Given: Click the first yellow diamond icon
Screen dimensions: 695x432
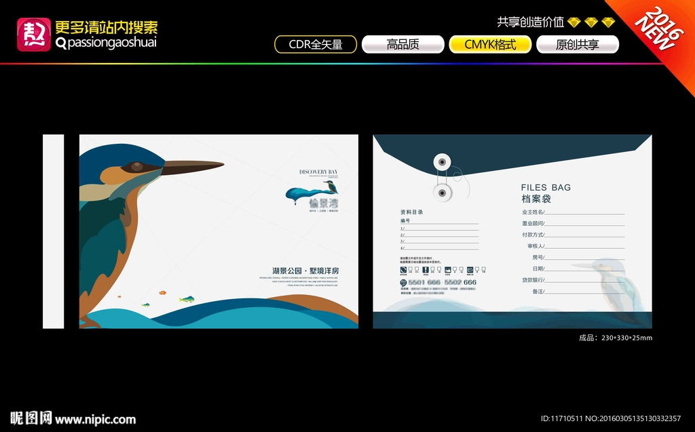Looking at the screenshot, I should (574, 22).
